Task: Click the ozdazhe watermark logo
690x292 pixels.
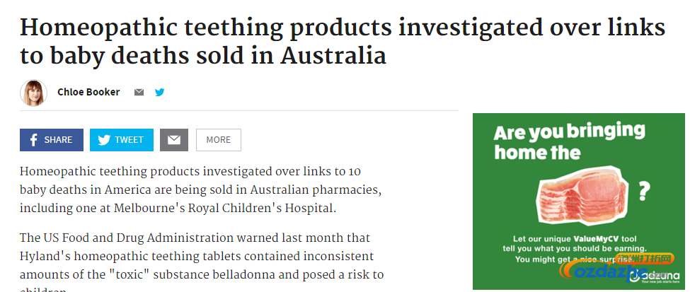Action: point(616,267)
